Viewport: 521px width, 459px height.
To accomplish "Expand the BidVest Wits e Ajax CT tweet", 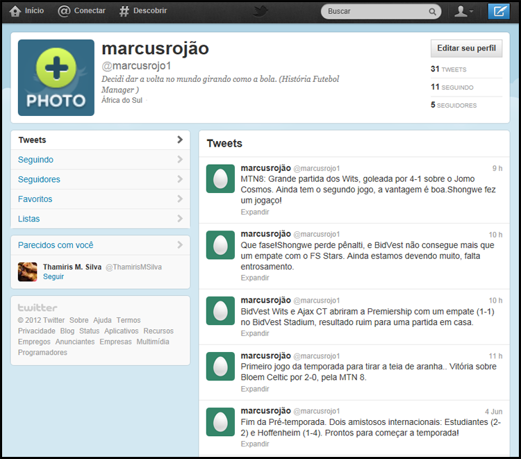I will tap(255, 333).
